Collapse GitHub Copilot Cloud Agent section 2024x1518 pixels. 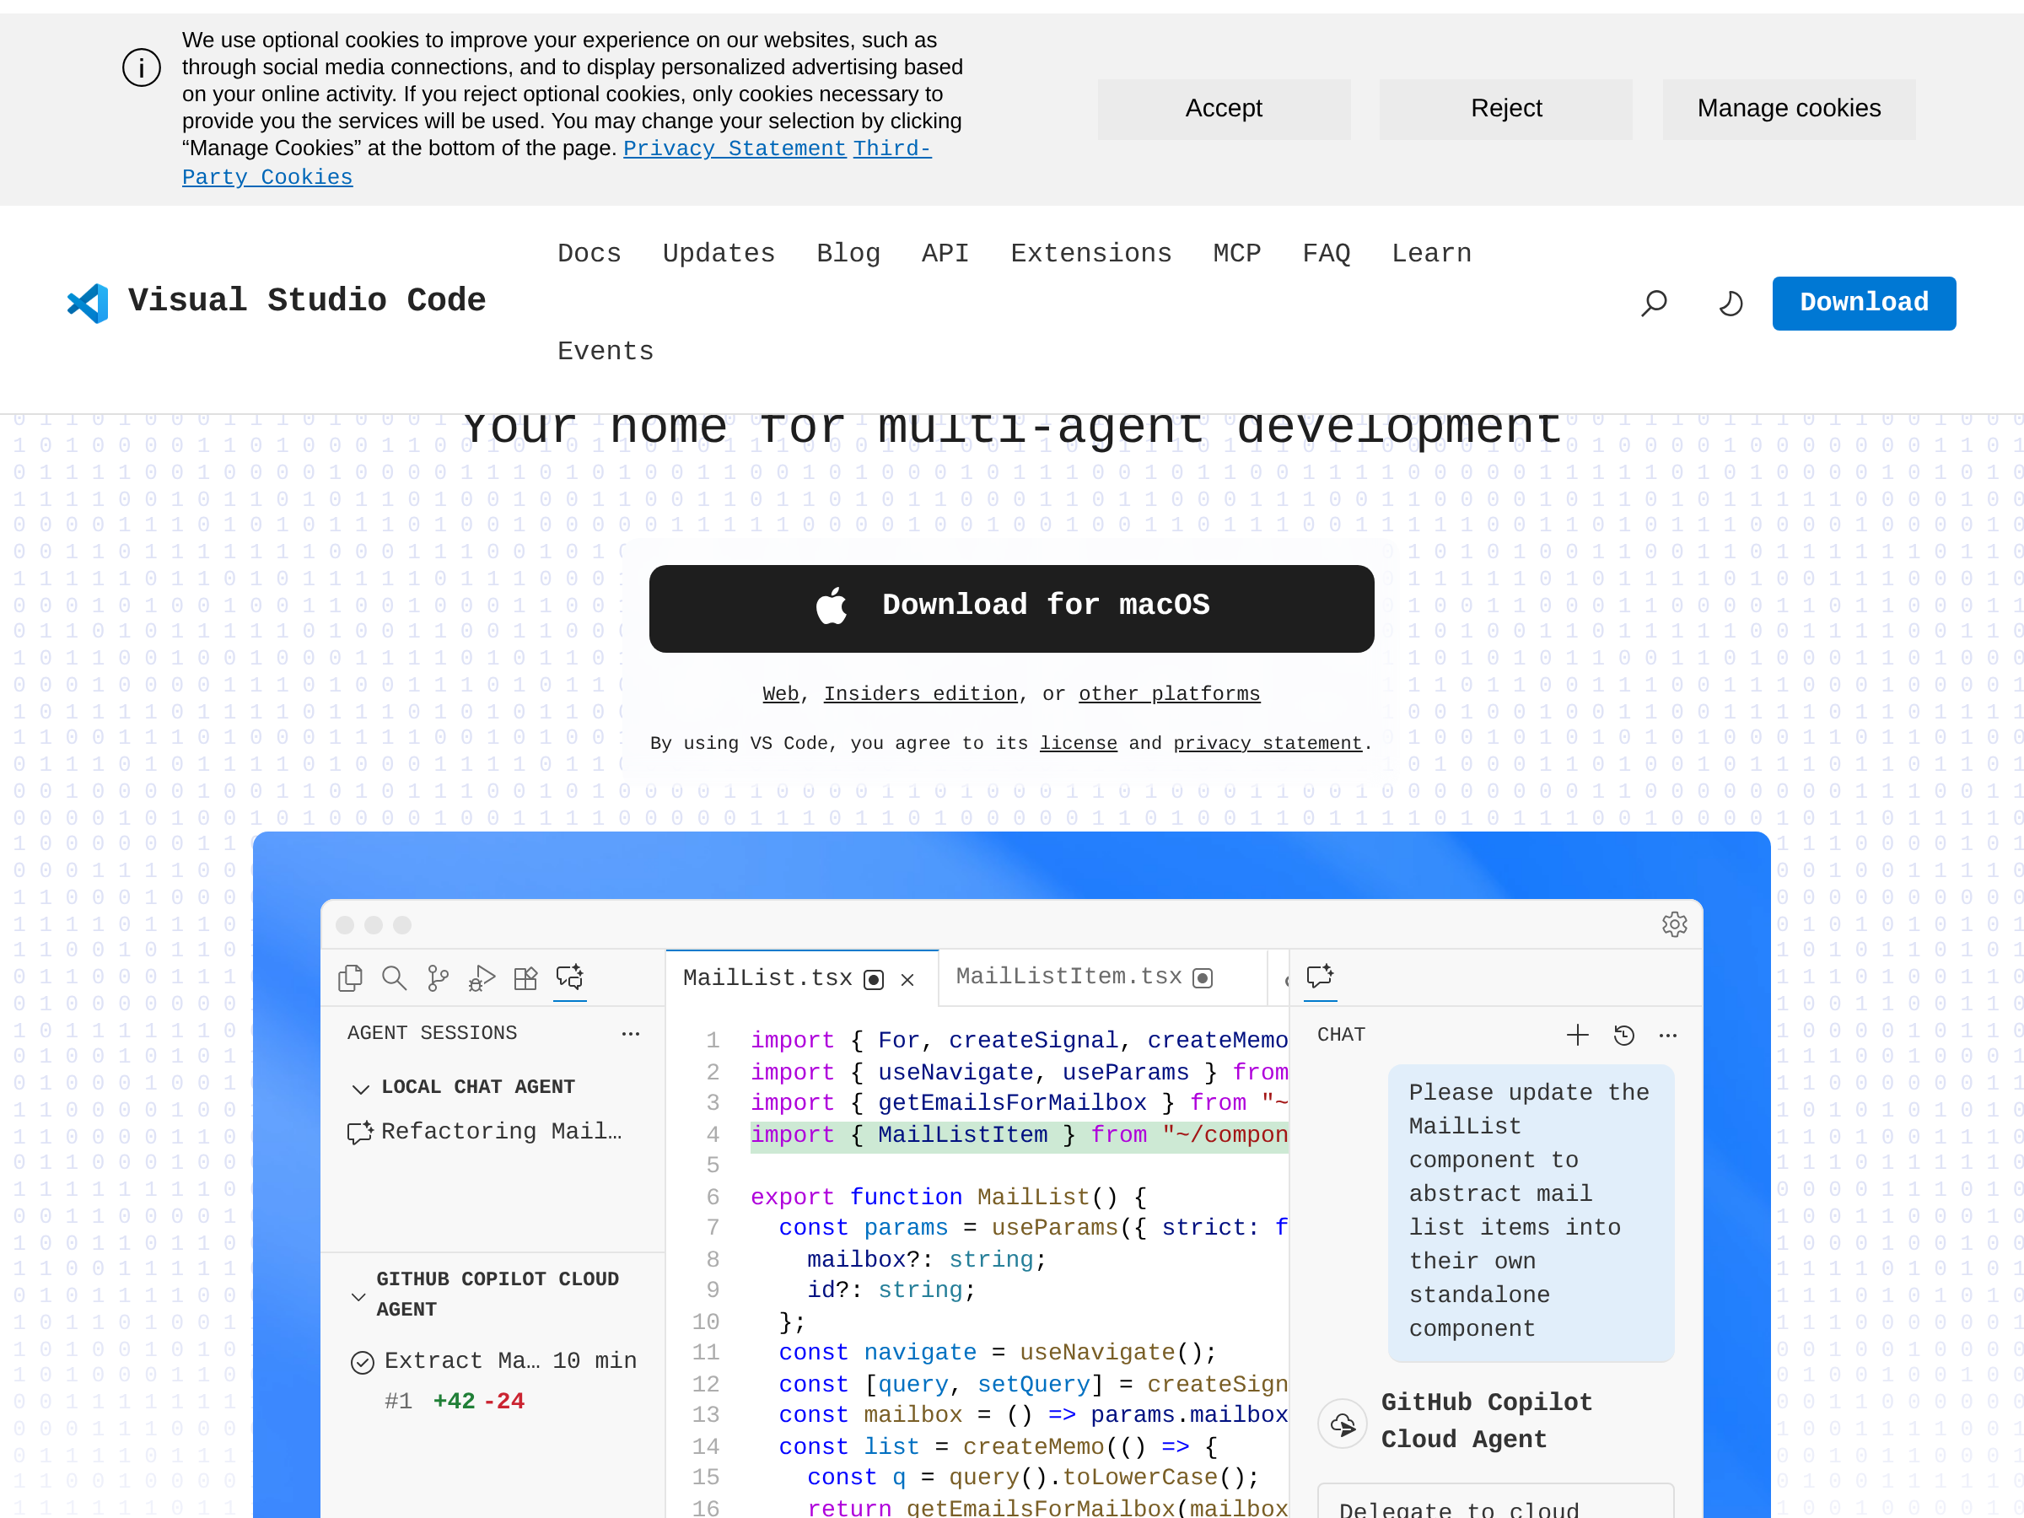[358, 1295]
